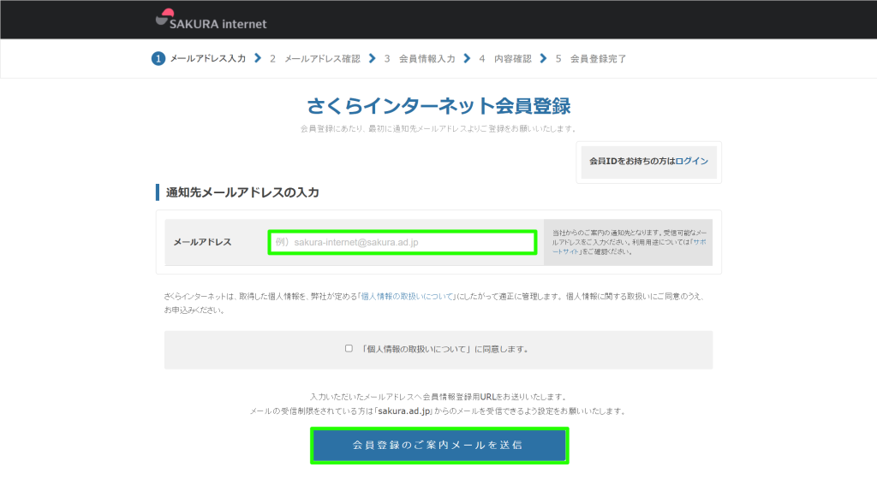Check the 個人情報の取扱いについて agreement checkbox
The height and width of the screenshot is (502, 877).
[x=349, y=348]
